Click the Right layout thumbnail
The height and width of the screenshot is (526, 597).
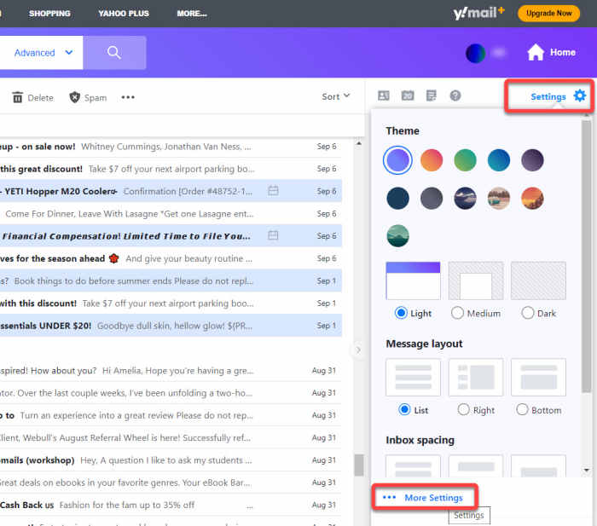click(x=476, y=377)
